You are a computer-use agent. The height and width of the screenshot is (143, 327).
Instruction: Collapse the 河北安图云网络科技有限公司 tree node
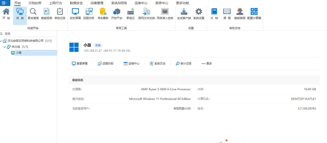[x=1, y=41]
